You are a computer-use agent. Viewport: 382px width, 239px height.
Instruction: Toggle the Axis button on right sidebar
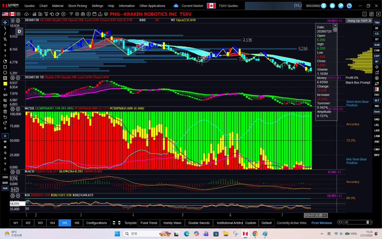click(x=377, y=112)
